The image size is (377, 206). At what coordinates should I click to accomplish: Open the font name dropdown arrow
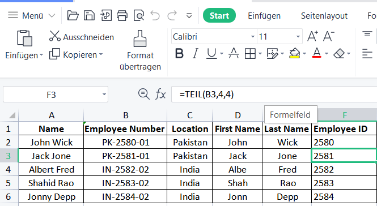[252, 36]
